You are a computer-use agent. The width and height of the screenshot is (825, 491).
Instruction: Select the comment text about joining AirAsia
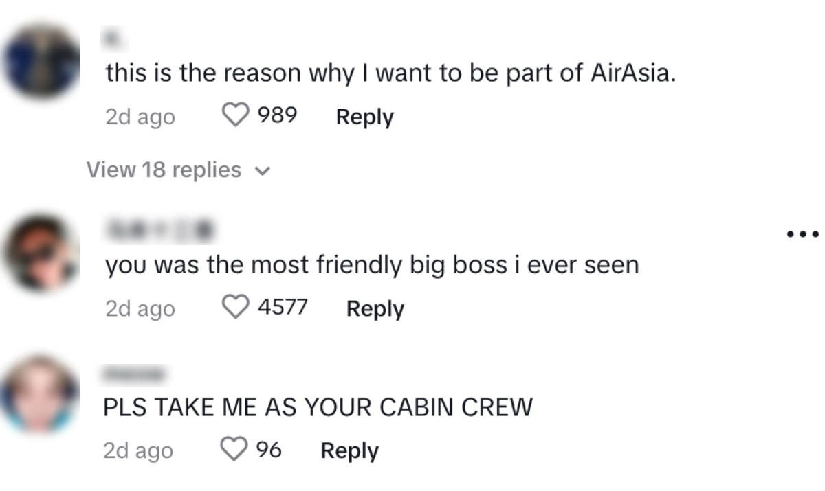click(x=390, y=74)
